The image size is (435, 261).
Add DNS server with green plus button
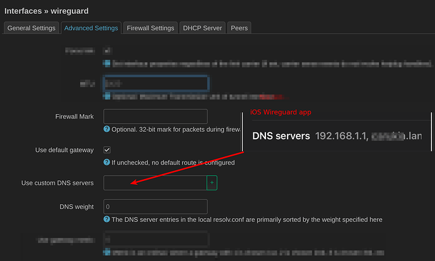pyautogui.click(x=212, y=183)
